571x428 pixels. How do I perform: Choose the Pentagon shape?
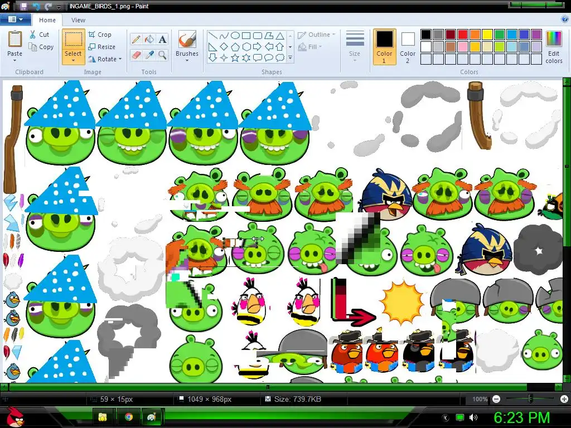[x=235, y=47]
